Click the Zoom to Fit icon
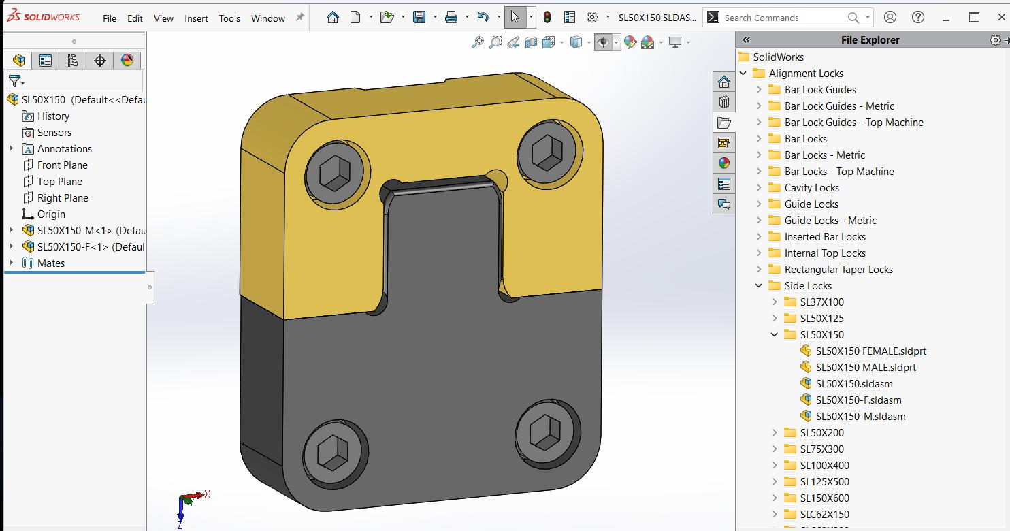The height and width of the screenshot is (531, 1010). click(x=478, y=42)
